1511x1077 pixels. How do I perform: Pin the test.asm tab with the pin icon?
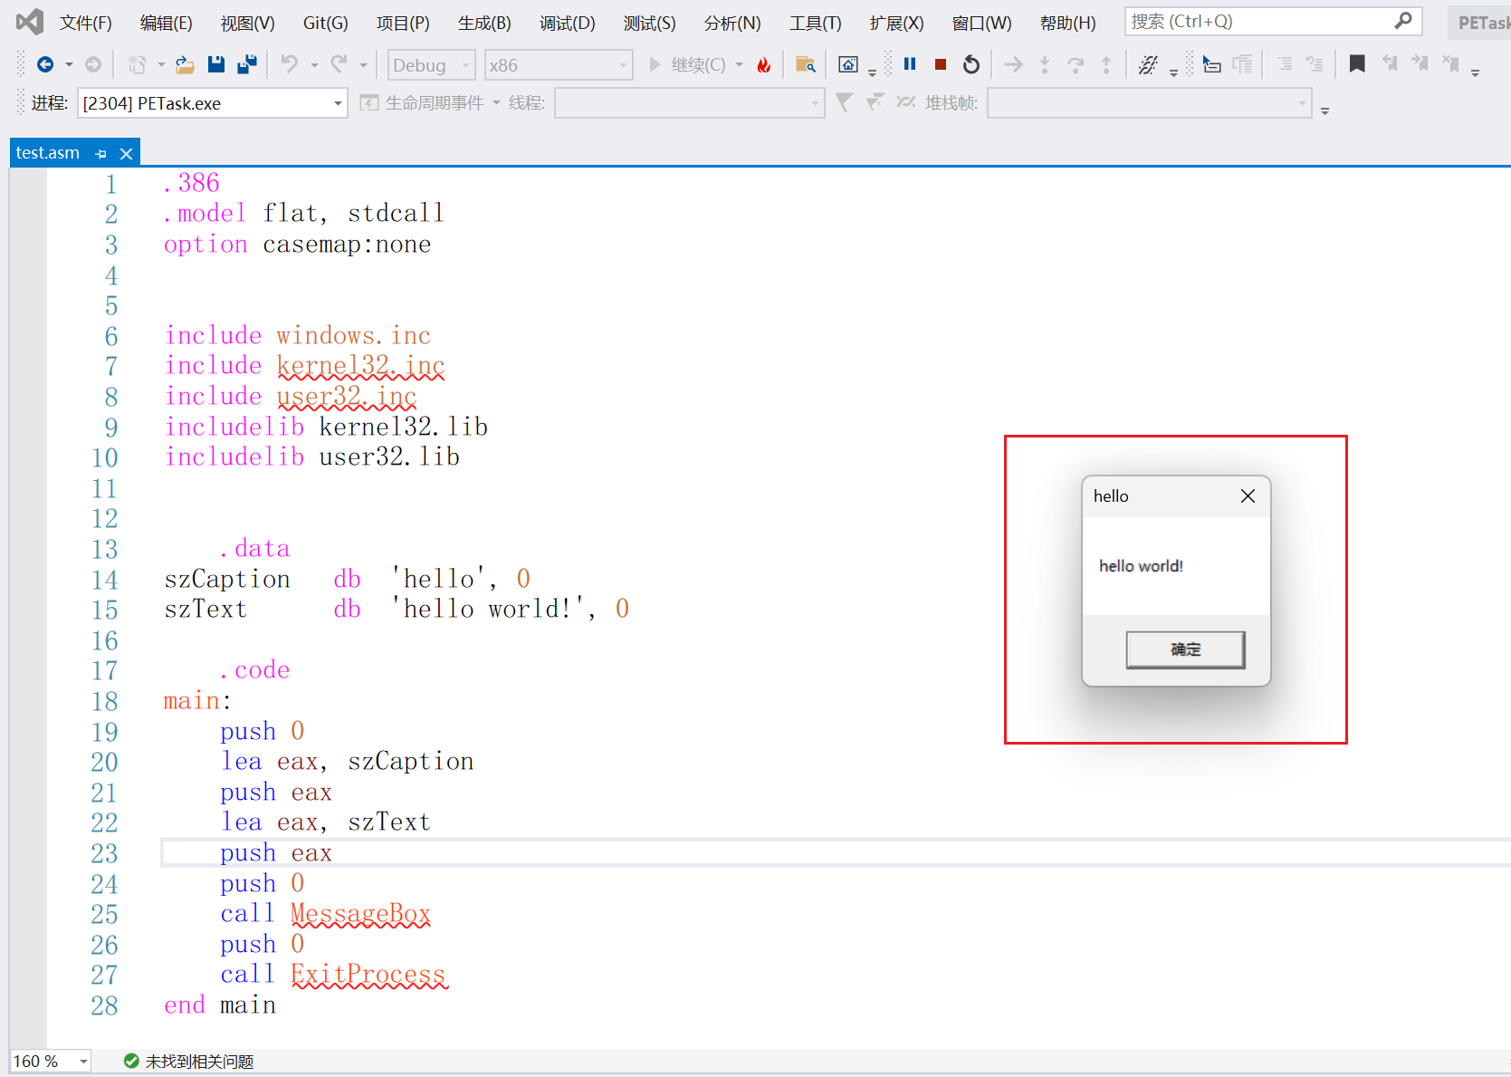tap(101, 154)
